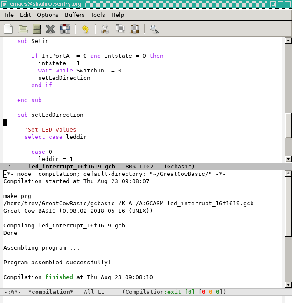Open a file using folder icon
Image resolution: width=292 pixels, height=303 pixels.
click(23, 29)
